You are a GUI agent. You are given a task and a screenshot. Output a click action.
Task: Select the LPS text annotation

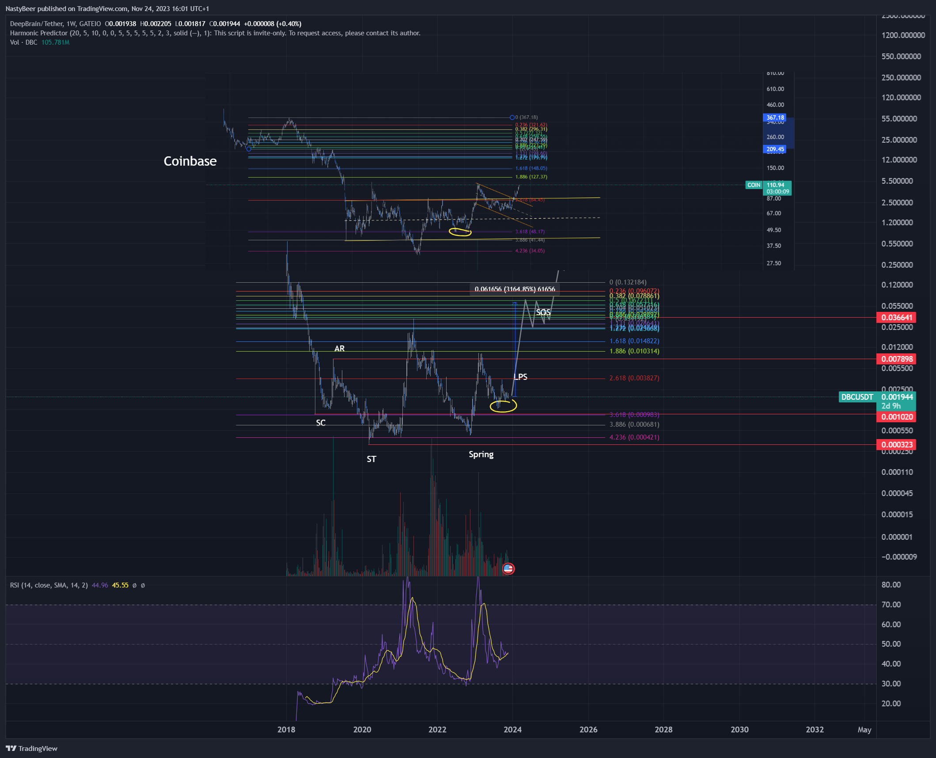pos(520,377)
